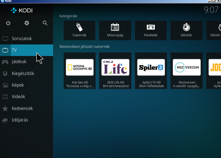The image size is (221, 158).
Task: Open the Időzítők category label
Action: (186, 35)
